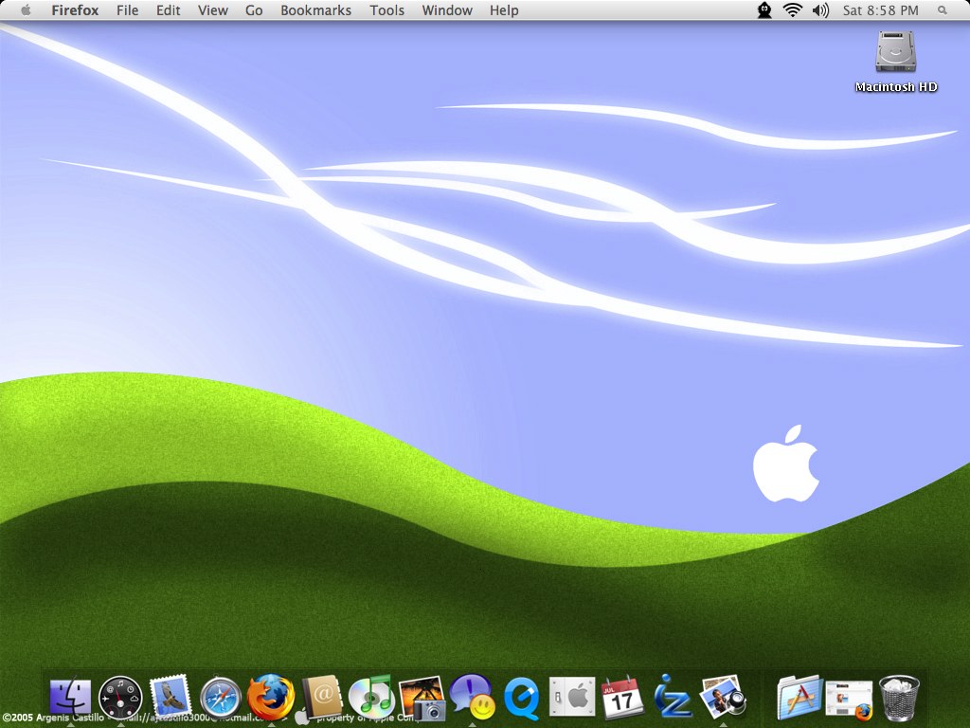Click the black figure menu bar icon
Screen dimensions: 970x728
click(764, 9)
